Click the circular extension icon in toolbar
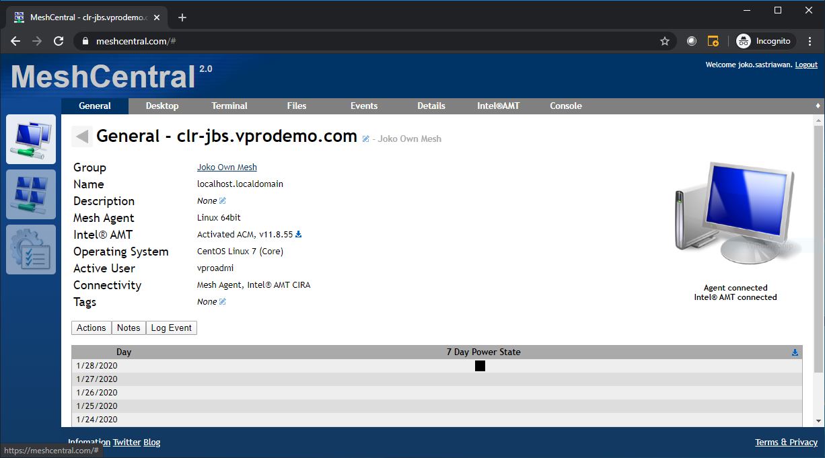Image resolution: width=825 pixels, height=458 pixels. 692,41
